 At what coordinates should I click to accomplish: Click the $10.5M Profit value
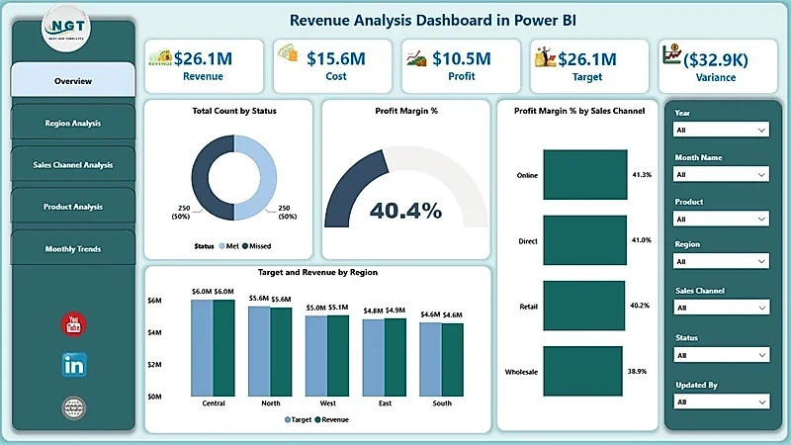tap(462, 58)
